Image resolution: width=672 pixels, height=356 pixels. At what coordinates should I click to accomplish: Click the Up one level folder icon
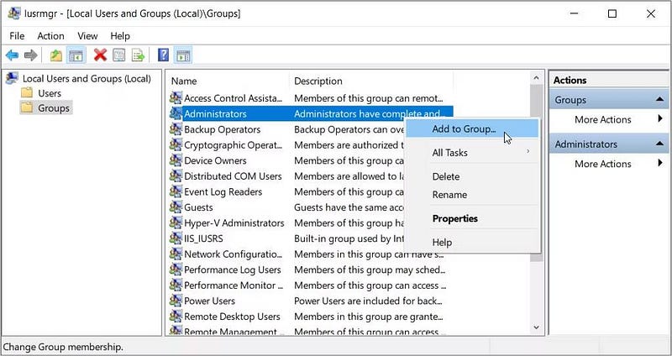pos(55,55)
